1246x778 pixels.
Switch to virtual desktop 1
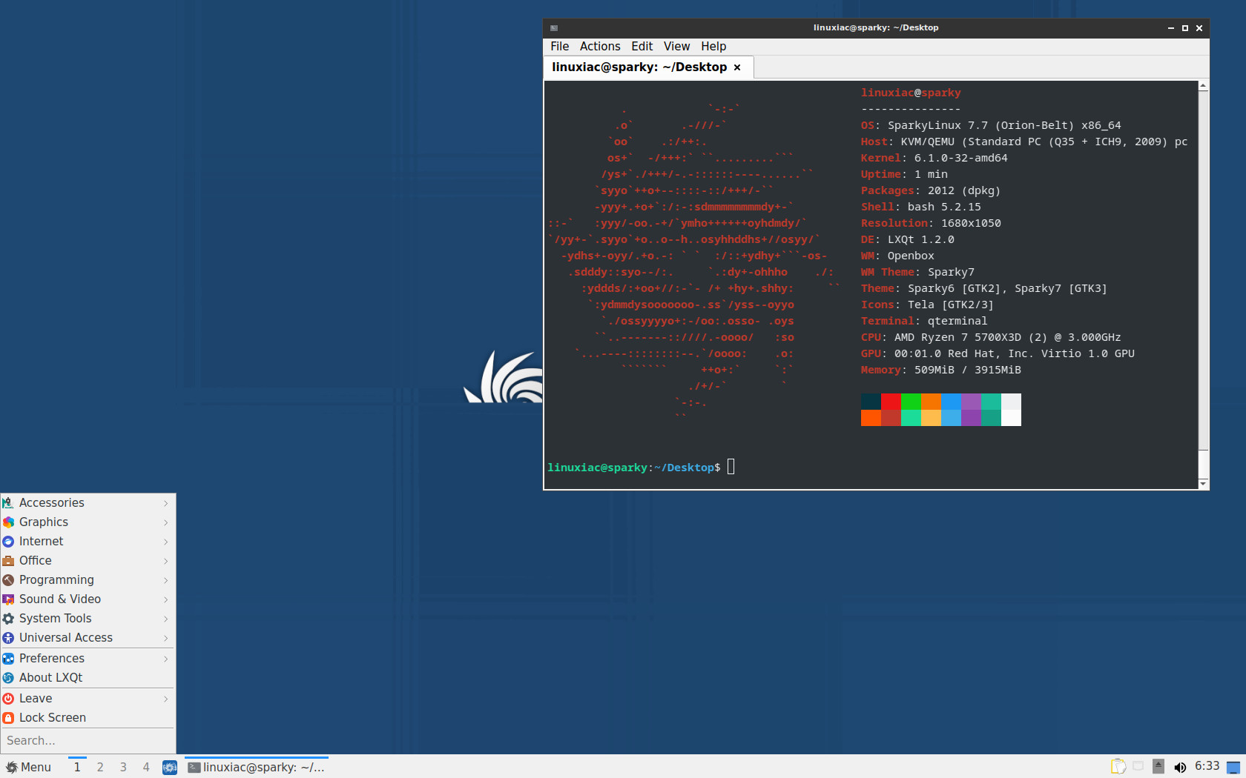77,767
